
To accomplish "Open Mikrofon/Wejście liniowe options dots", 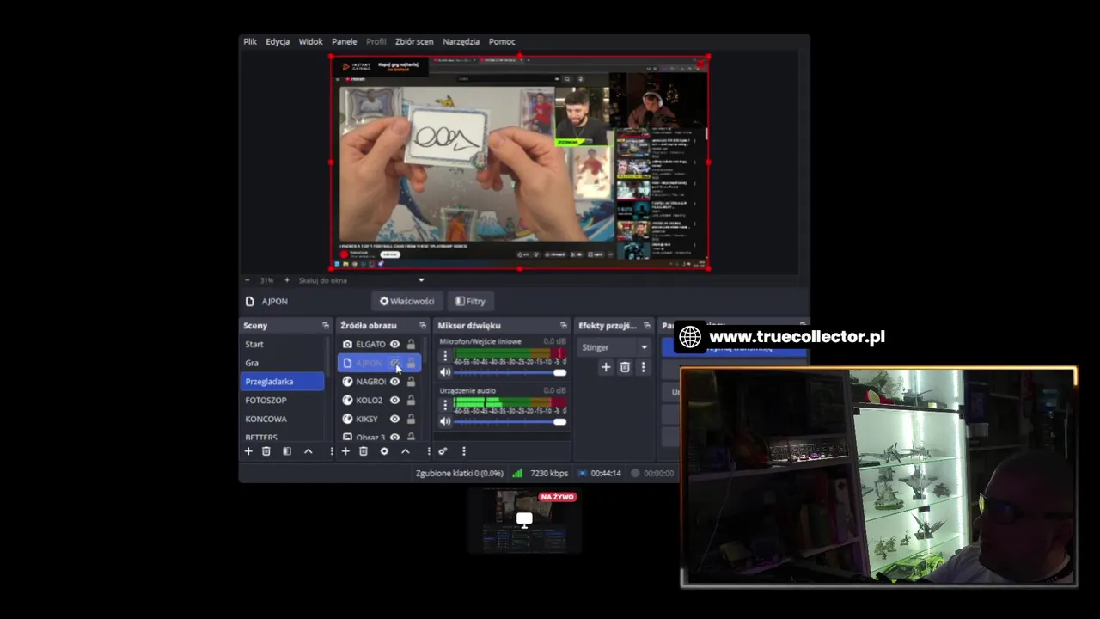I will coord(445,355).
